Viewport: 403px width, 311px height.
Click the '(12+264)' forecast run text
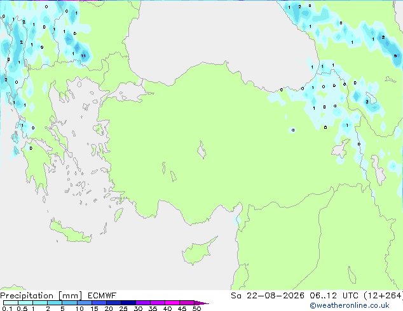tap(383, 296)
